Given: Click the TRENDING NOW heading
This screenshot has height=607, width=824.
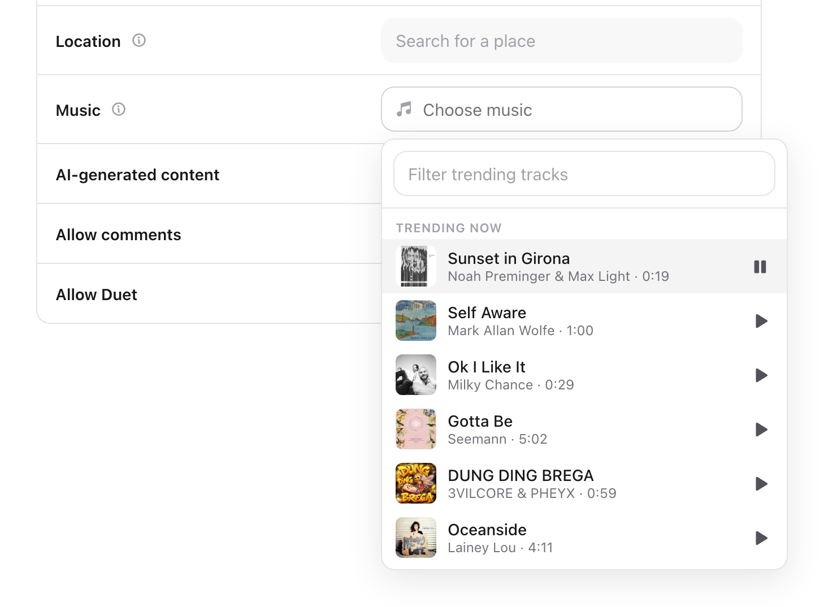Looking at the screenshot, I should [x=449, y=228].
